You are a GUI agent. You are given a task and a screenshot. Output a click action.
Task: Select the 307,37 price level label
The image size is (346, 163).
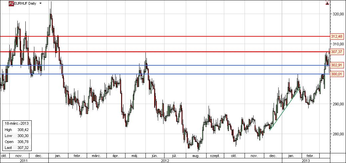pyautogui.click(x=337, y=52)
